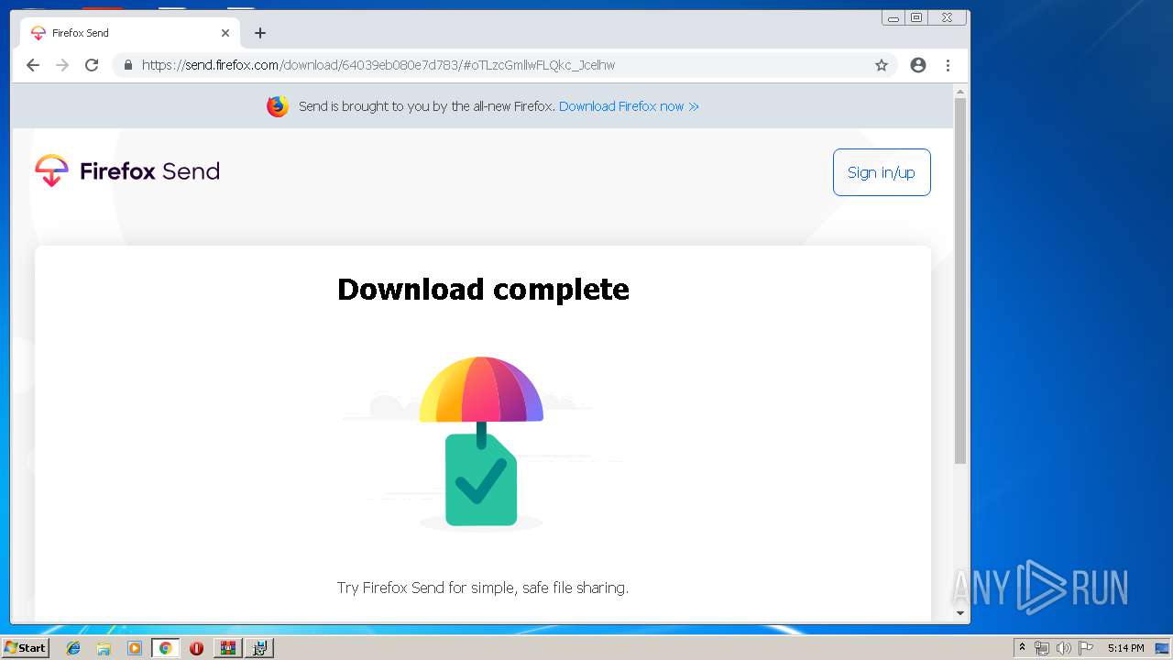Open Windows Explorer folder from taskbar
Image resolution: width=1173 pixels, height=660 pixels.
[104, 648]
